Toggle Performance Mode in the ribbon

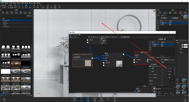pos(19,6)
